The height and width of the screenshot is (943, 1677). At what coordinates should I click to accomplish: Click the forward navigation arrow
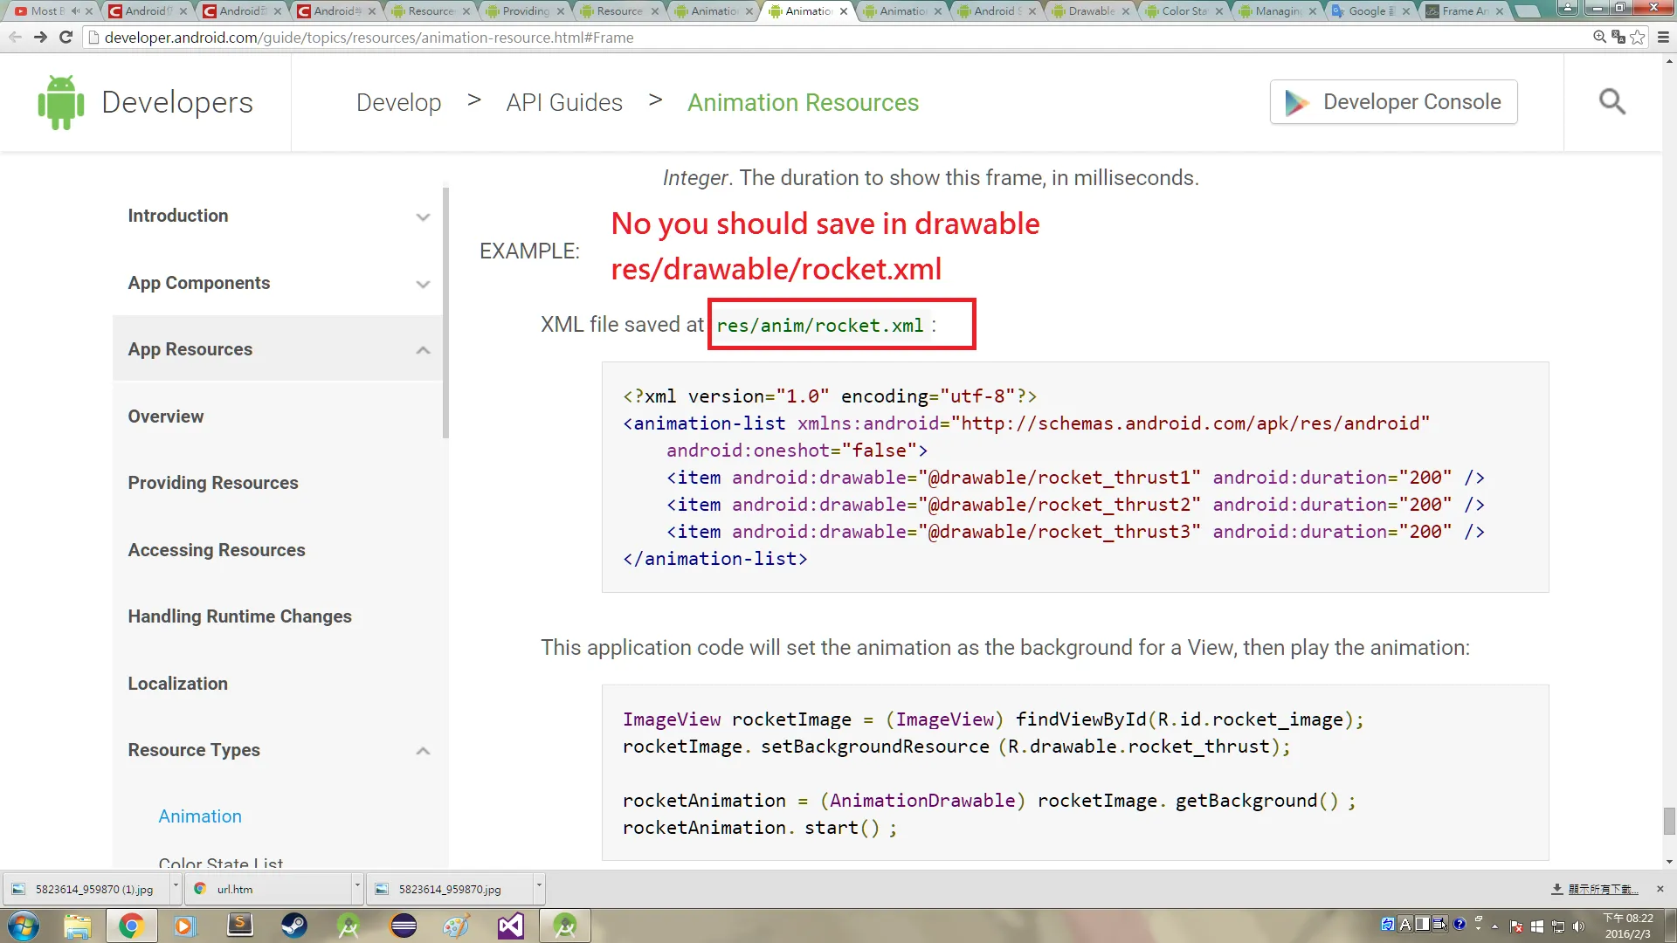coord(40,38)
